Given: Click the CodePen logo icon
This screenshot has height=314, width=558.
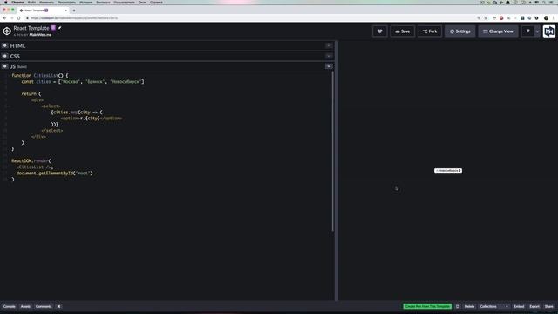Looking at the screenshot, I should [x=7, y=31].
